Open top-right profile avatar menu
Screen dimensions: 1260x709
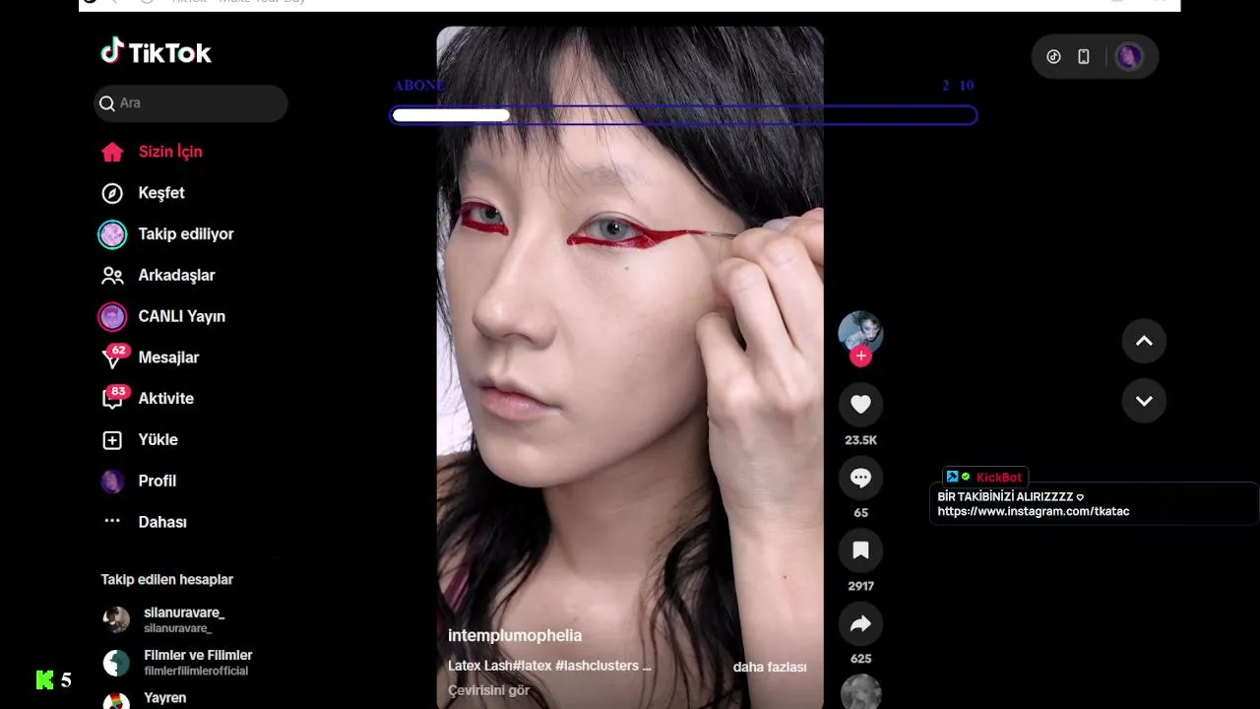tap(1129, 57)
